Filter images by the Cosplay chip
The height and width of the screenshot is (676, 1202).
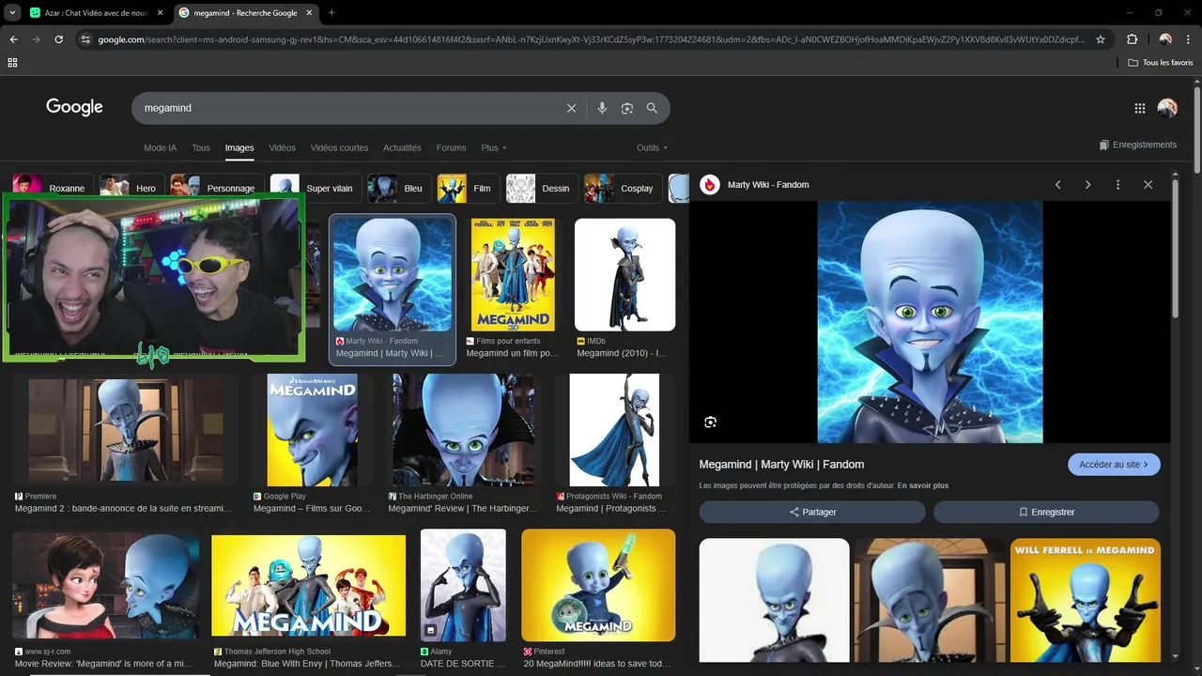coord(623,188)
